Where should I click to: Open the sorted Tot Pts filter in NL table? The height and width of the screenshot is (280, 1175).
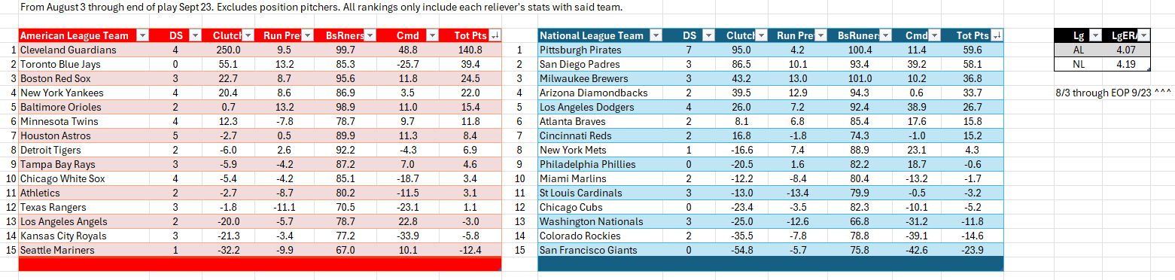[x=997, y=35]
